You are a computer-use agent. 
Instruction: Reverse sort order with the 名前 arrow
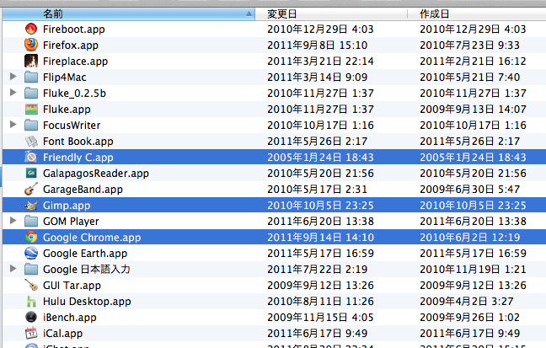point(249,14)
